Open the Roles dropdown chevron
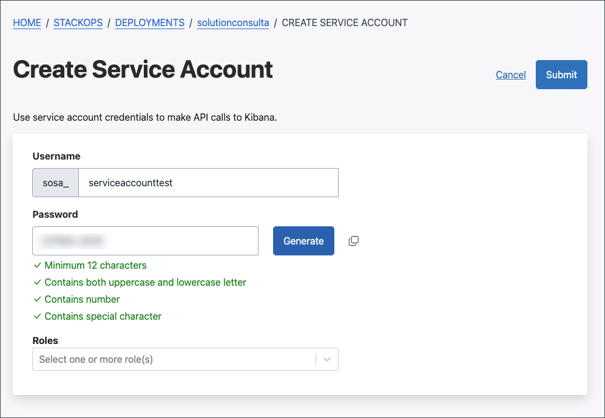This screenshot has width=605, height=418. [327, 359]
